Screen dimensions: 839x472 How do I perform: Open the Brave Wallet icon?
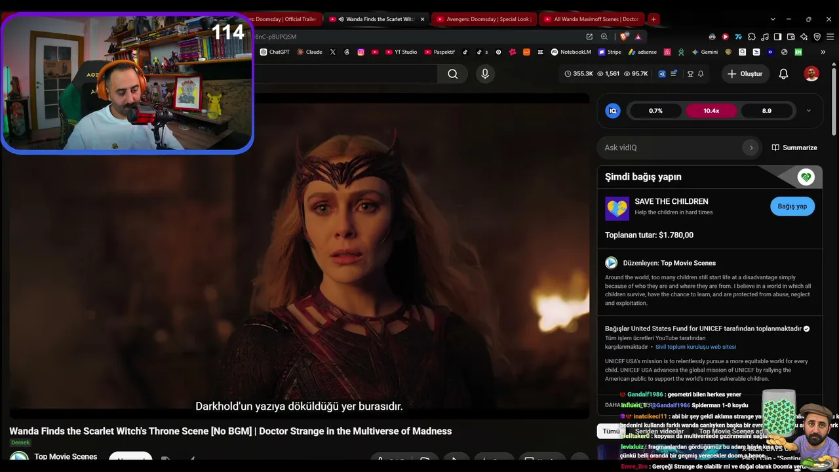790,37
